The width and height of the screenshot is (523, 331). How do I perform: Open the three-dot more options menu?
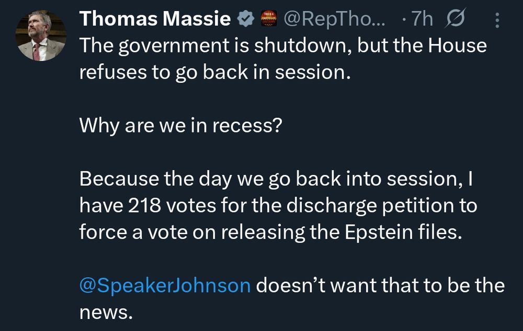pos(497,20)
